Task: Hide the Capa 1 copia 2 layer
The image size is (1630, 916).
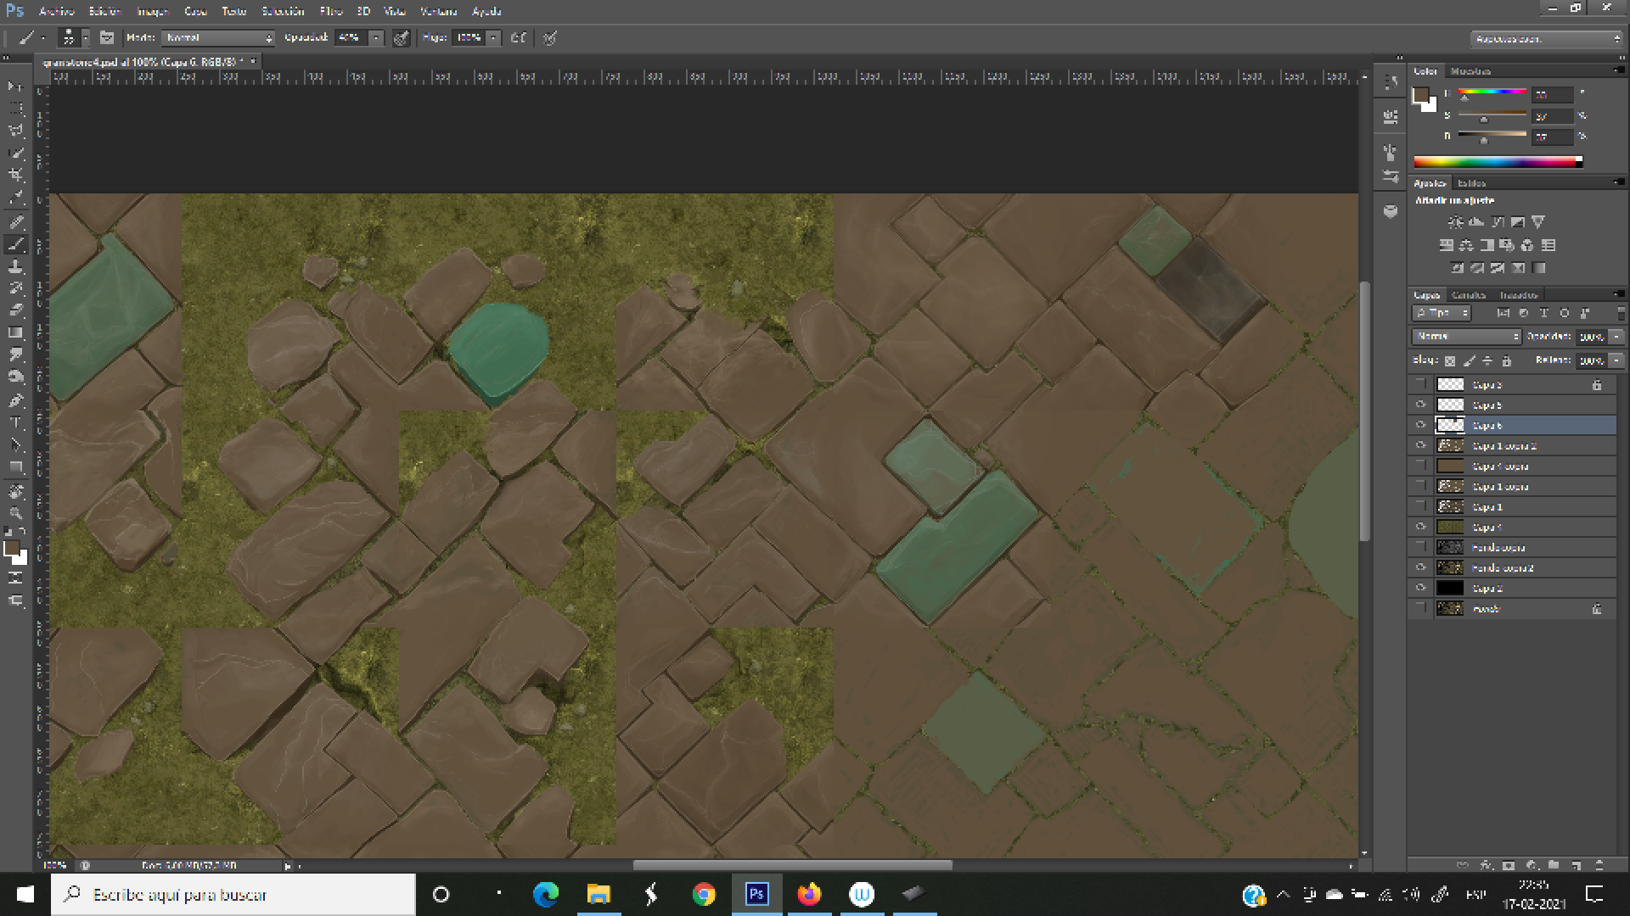Action: (1420, 446)
